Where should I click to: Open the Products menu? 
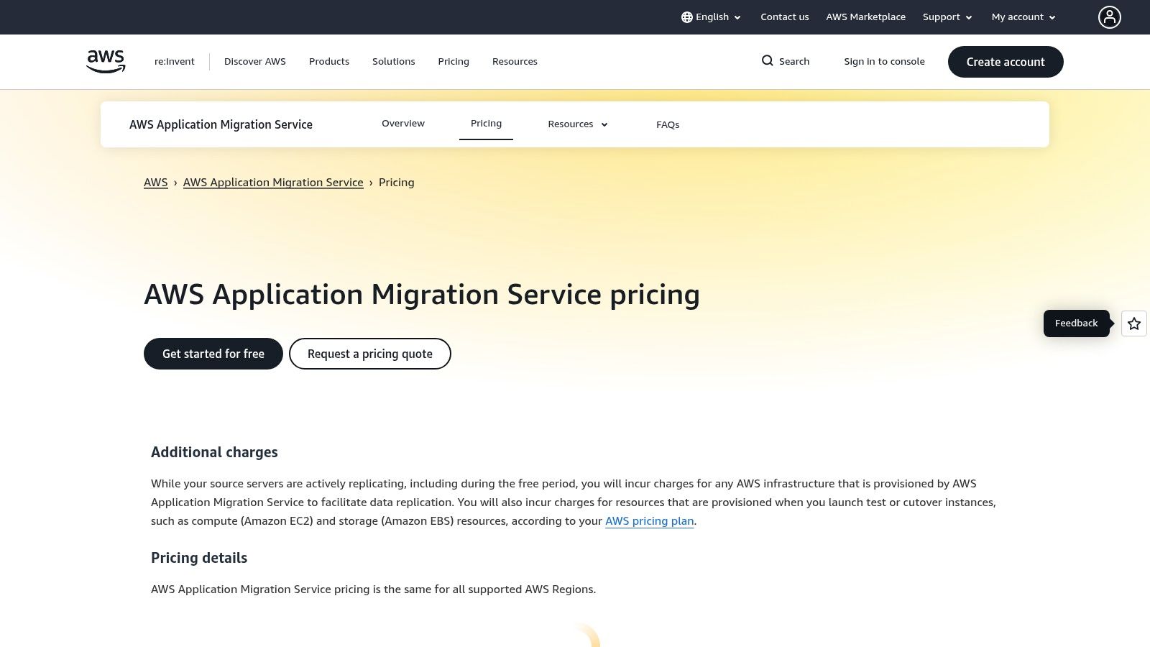[328, 61]
